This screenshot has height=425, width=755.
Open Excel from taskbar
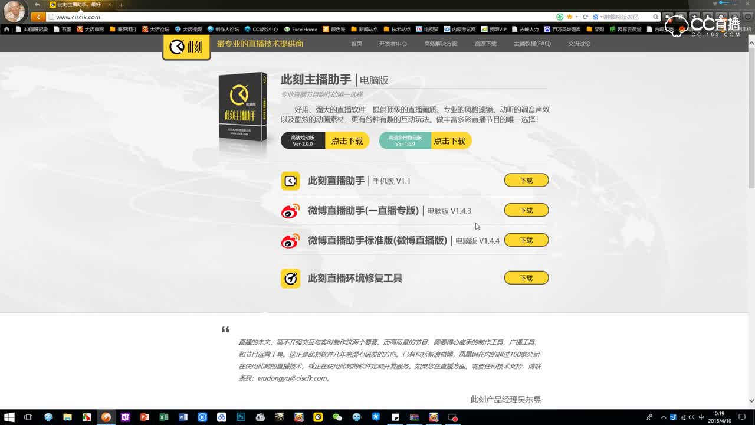pos(164,417)
